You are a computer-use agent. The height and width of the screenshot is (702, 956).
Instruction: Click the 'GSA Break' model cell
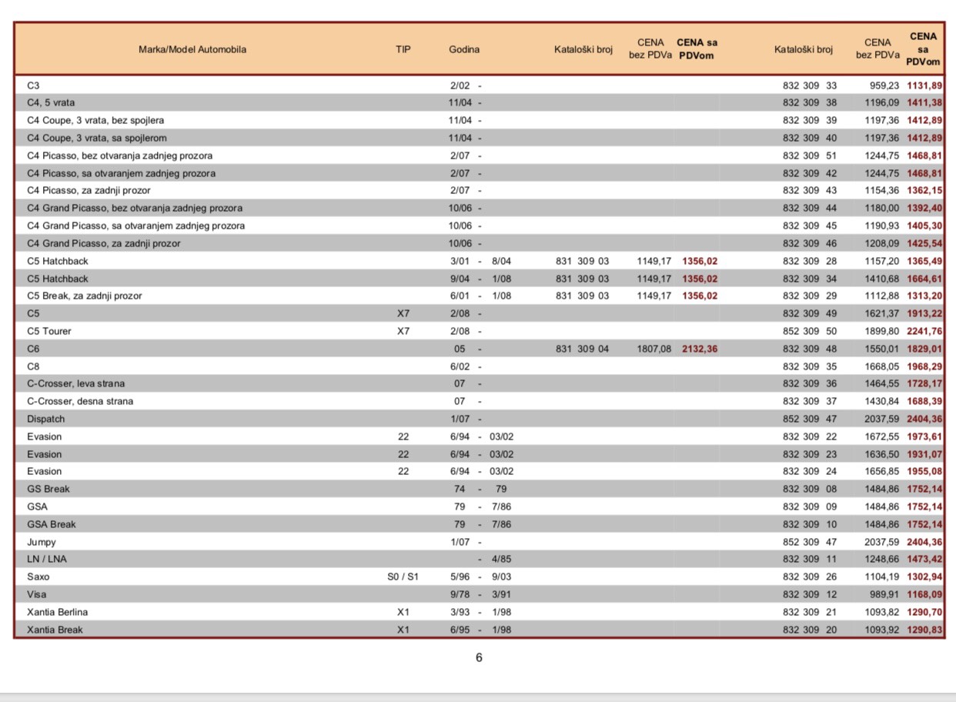tap(52, 524)
